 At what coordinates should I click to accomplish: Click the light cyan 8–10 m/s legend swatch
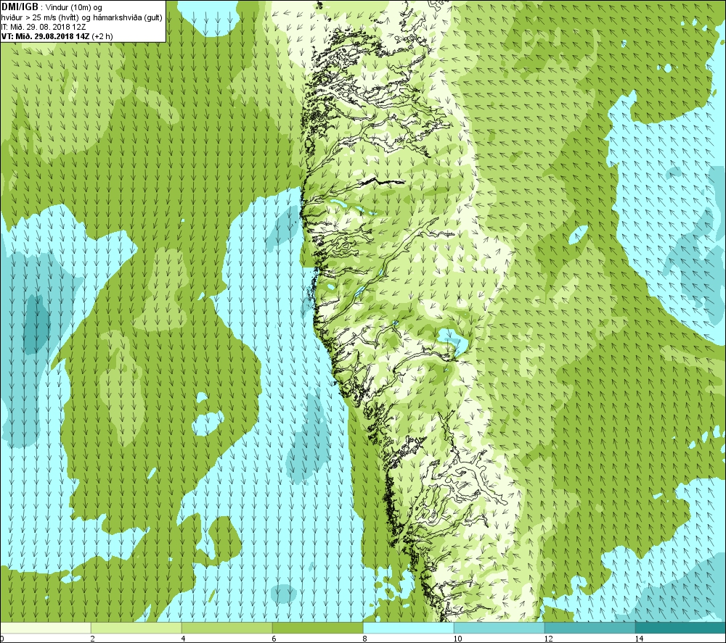click(x=408, y=629)
